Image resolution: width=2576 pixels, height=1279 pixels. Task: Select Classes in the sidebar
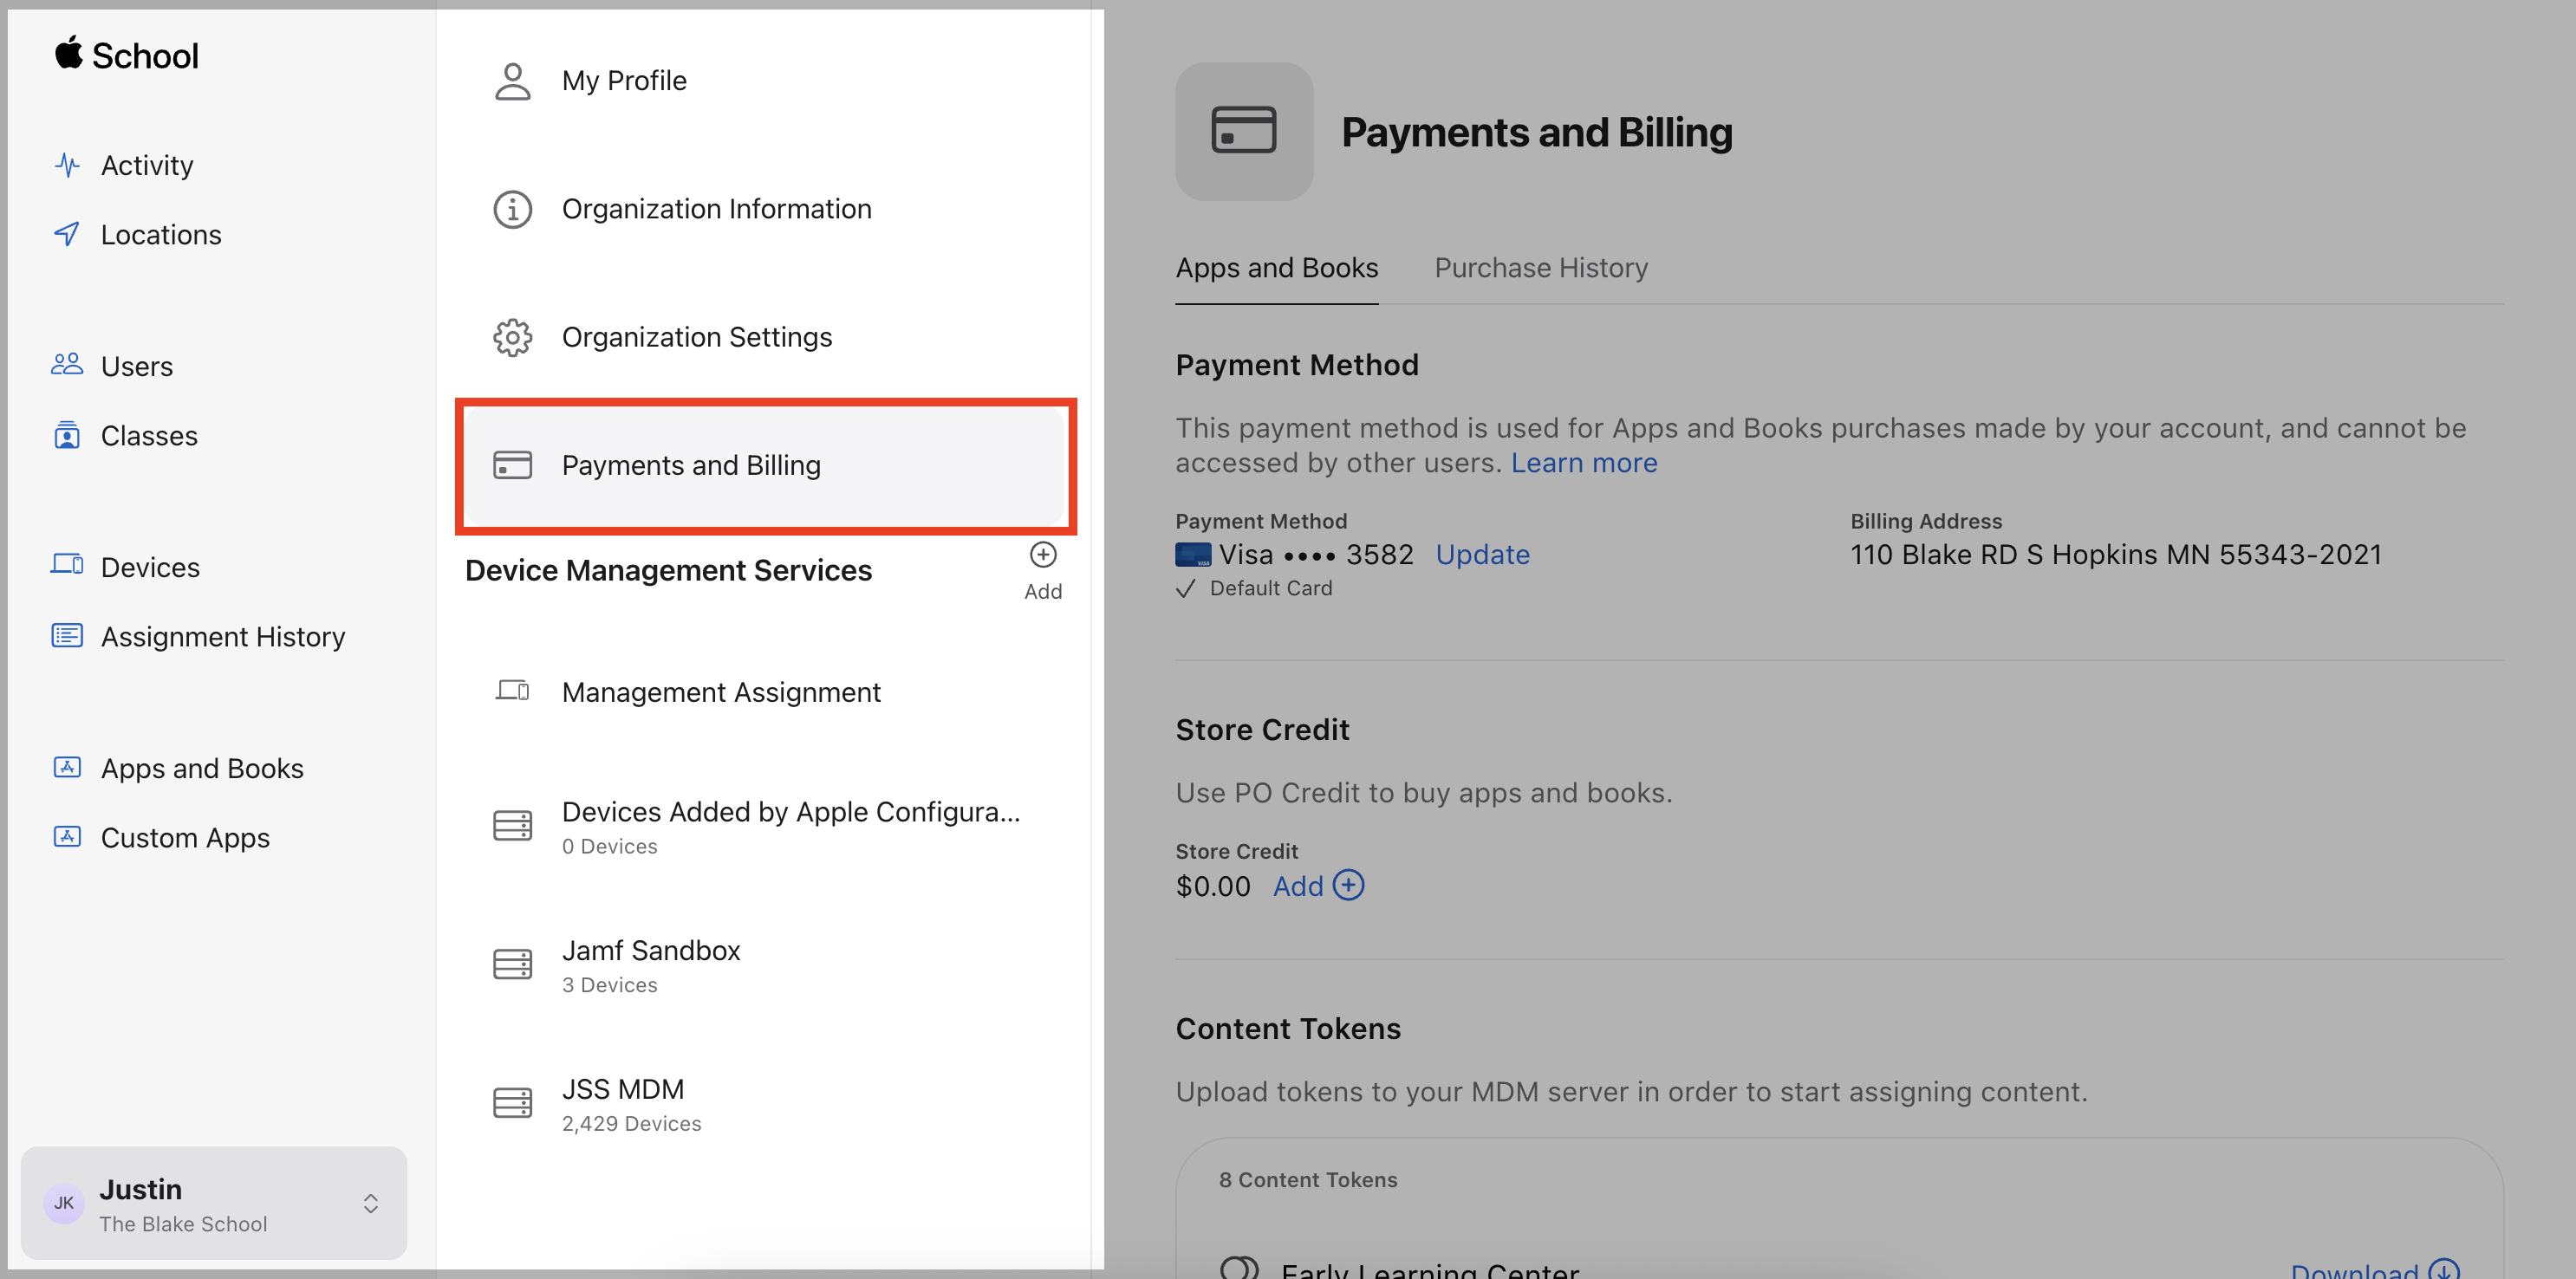tap(149, 436)
